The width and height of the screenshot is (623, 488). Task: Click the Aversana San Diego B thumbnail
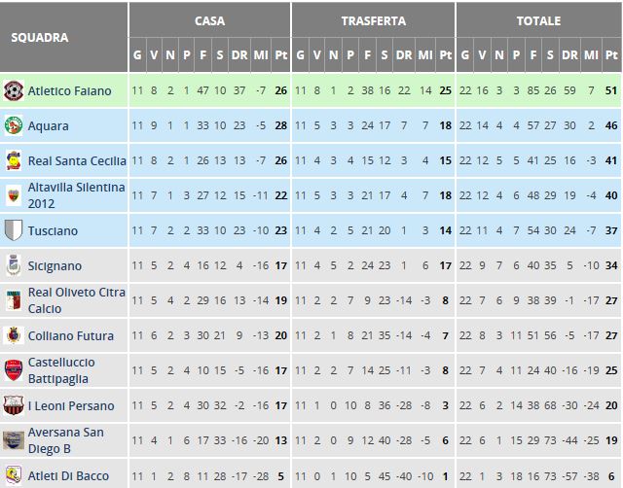click(x=14, y=440)
